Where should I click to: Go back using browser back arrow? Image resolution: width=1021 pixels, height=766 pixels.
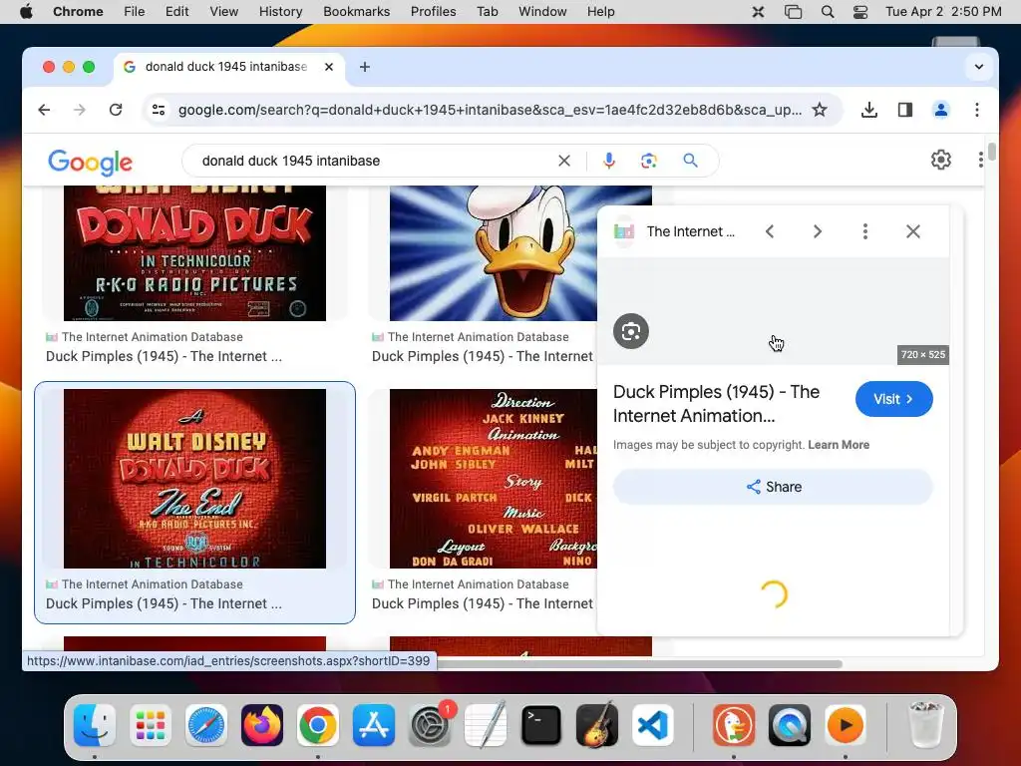(x=44, y=110)
